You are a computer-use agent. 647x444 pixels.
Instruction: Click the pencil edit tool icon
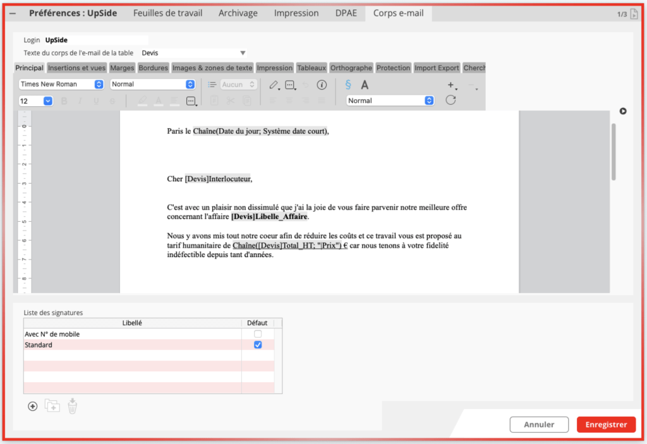273,85
